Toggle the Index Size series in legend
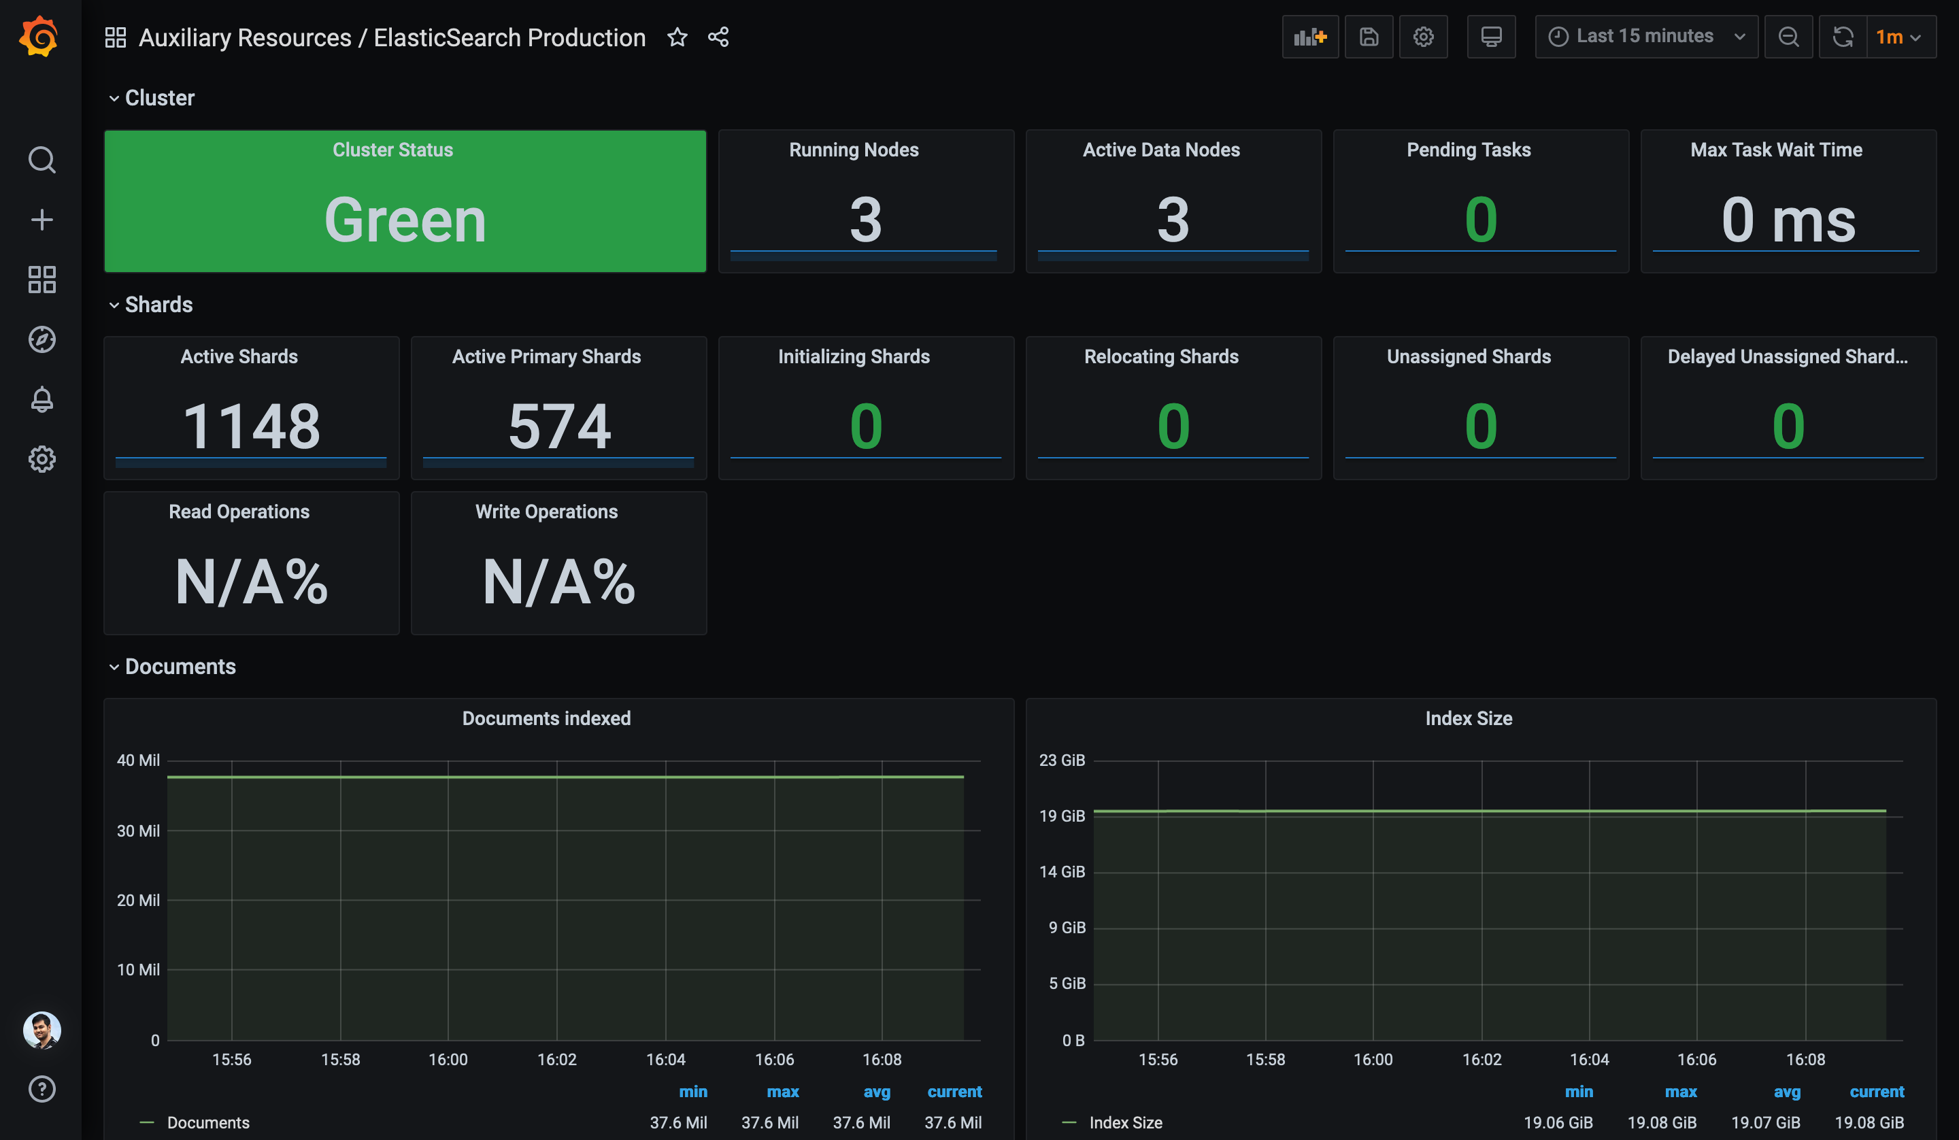Screen dimensions: 1959x1140 [1125, 1122]
